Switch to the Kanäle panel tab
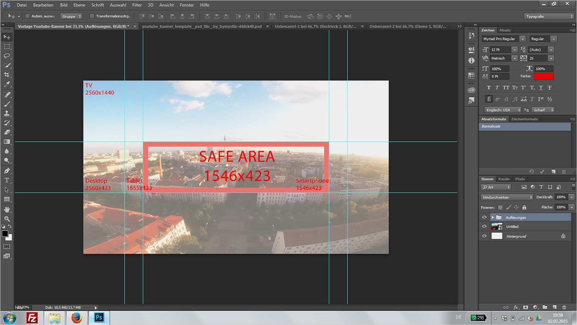 pos(504,179)
